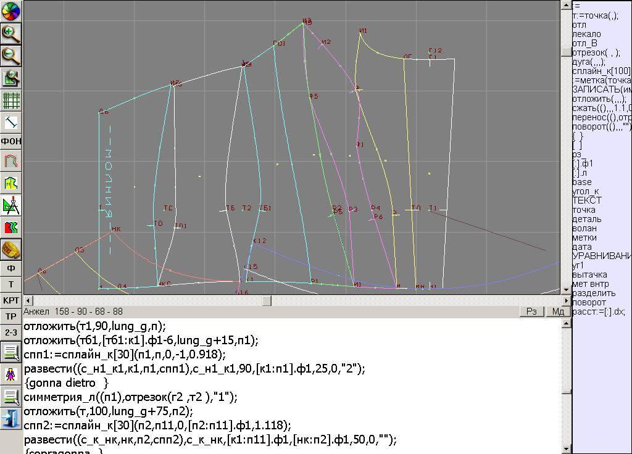Select 'дуга(,,,);' template

589,62
